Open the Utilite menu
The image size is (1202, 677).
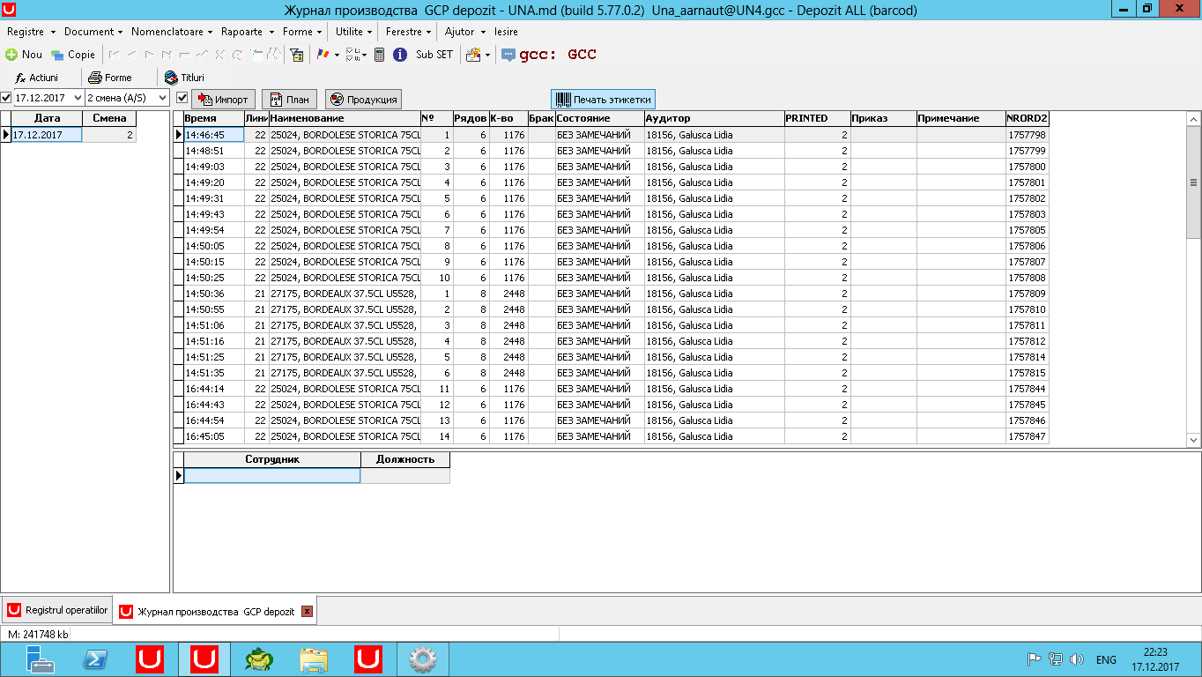[x=354, y=32]
